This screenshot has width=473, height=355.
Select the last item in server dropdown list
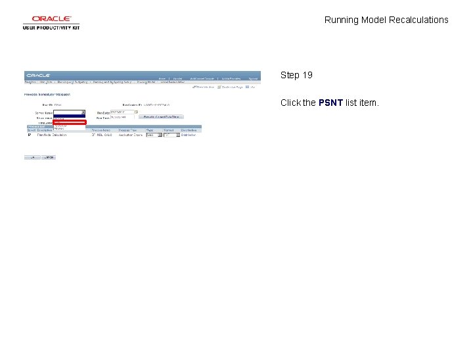[70, 129]
